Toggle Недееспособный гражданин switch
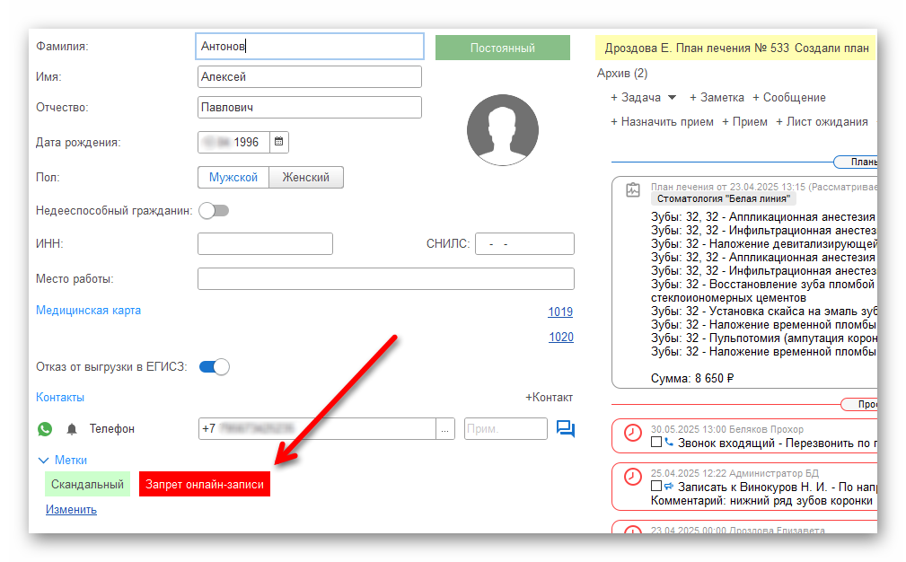 [x=214, y=211]
